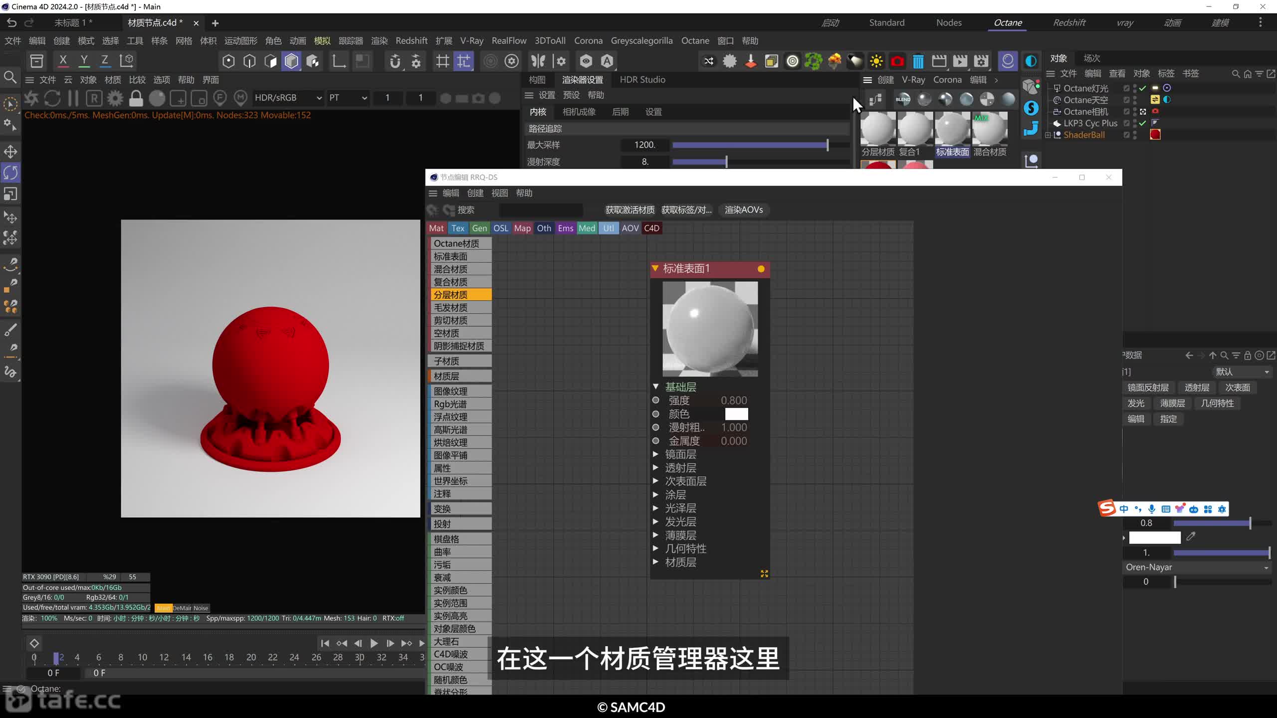
Task: Toggle green checkmark of Octane灯光
Action: point(1143,88)
